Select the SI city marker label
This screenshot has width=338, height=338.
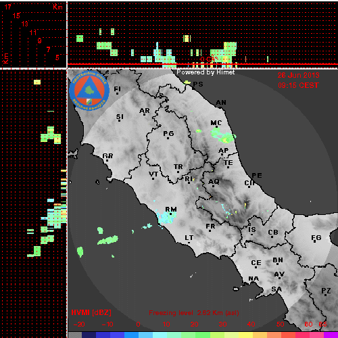[x=120, y=117]
